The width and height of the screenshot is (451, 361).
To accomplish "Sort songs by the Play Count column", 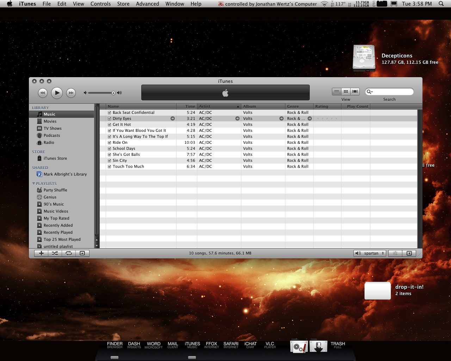I will (x=356, y=106).
